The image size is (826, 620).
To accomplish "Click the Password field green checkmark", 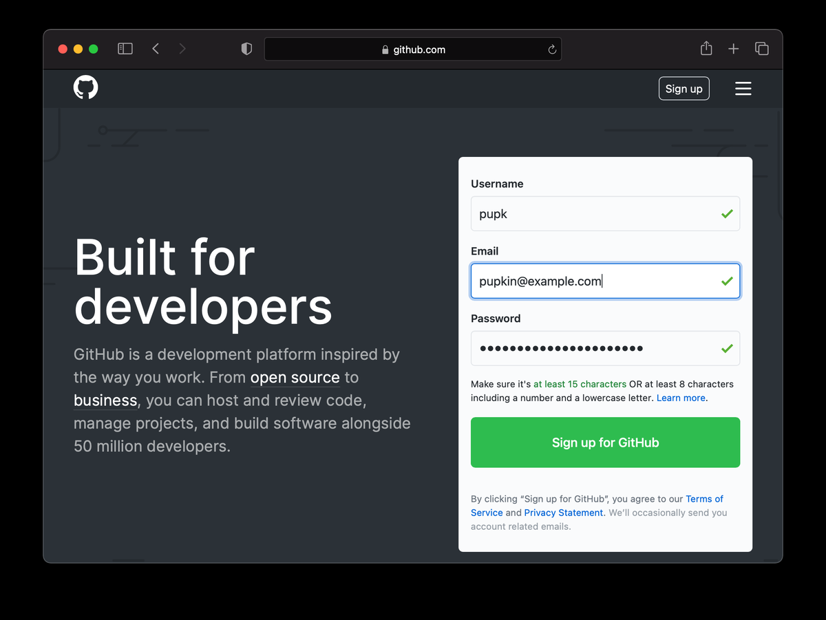I will pyautogui.click(x=727, y=349).
